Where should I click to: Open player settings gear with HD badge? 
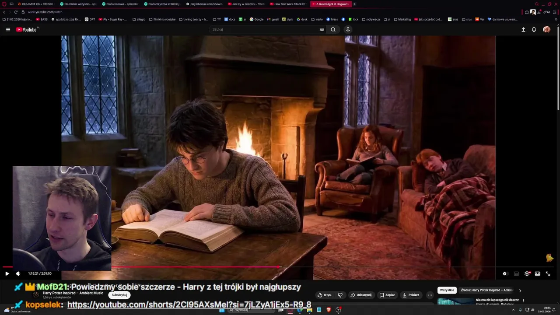coord(527,273)
